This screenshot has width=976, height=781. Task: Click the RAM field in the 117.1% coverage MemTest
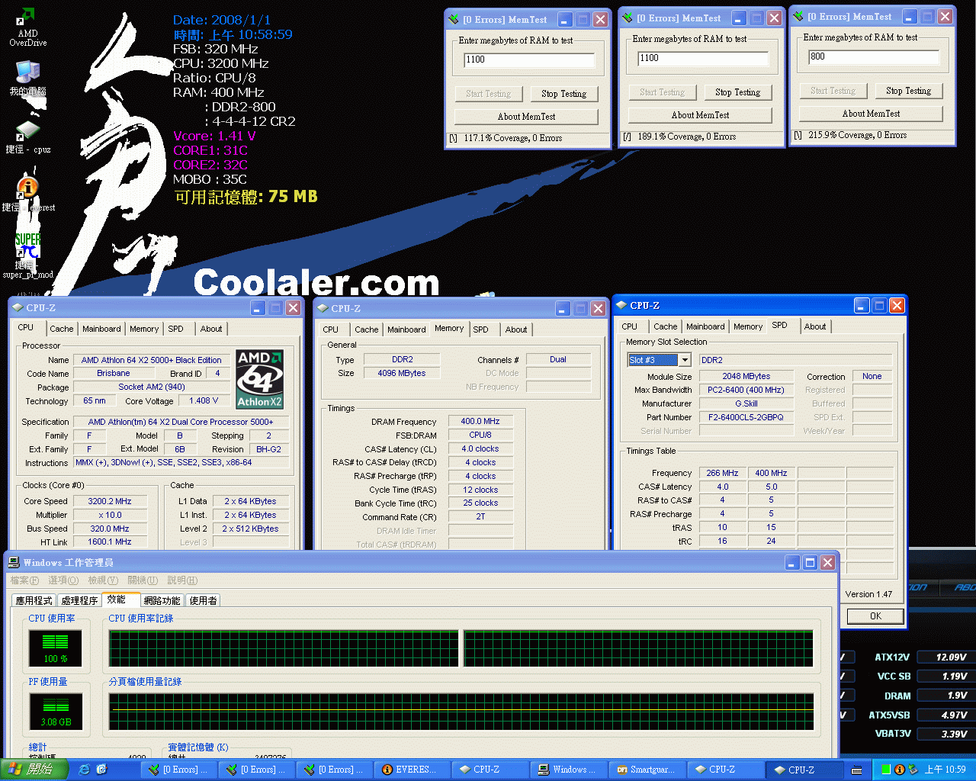click(529, 59)
